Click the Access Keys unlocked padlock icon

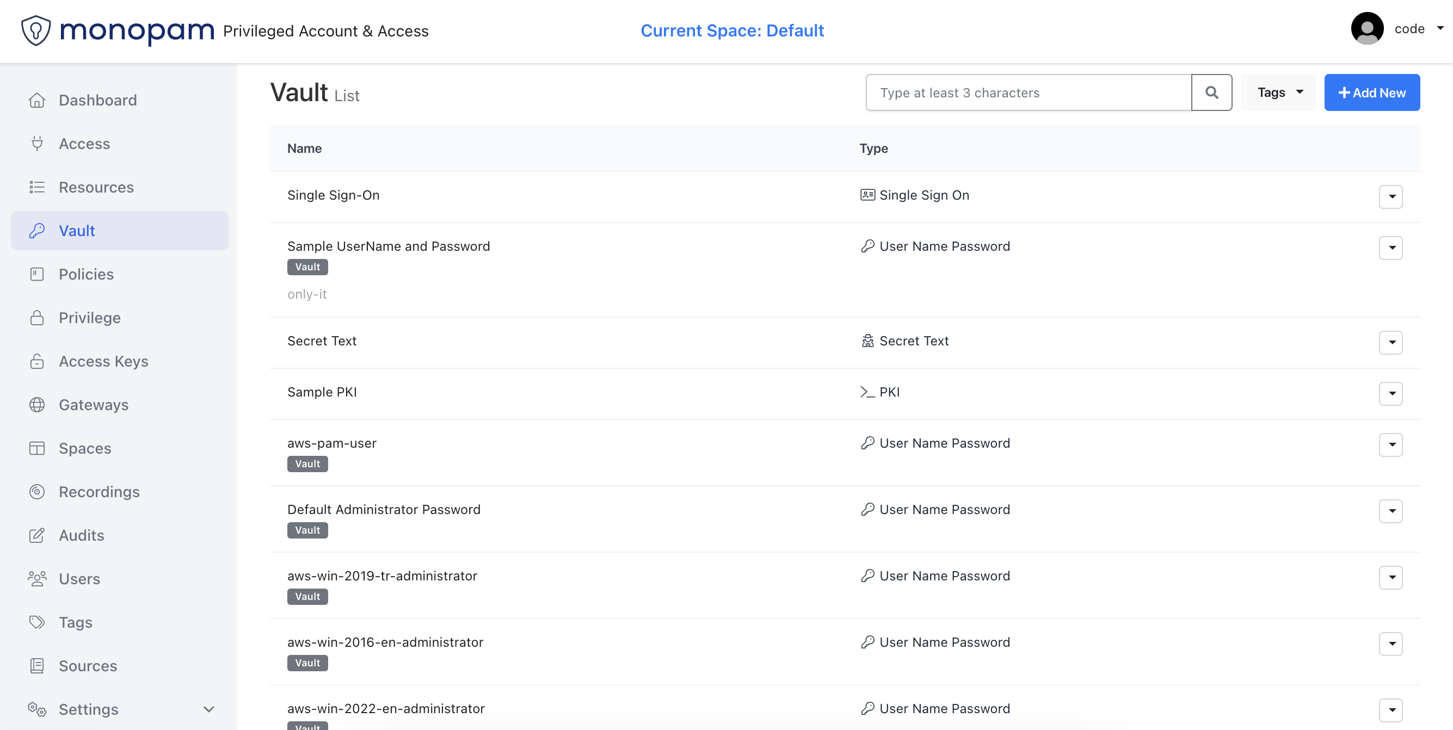(x=37, y=361)
